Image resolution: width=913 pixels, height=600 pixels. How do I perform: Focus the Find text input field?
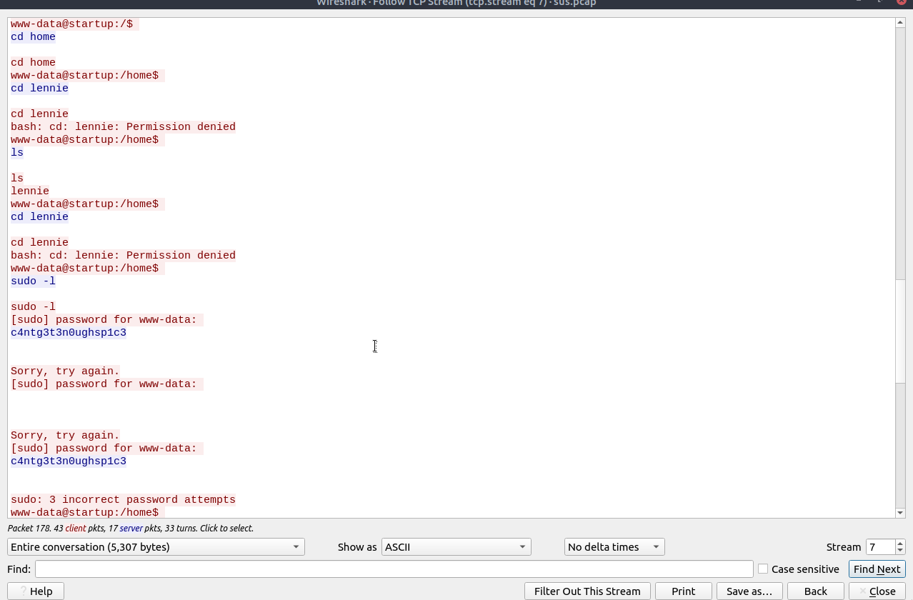(394, 569)
